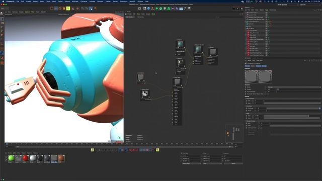322x181 pixels.
Task: Click the right preview thumbnail in Attribute Manager
Action: (x=265, y=76)
